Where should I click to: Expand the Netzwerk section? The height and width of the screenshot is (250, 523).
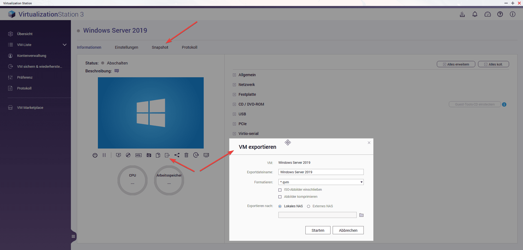coord(234,85)
